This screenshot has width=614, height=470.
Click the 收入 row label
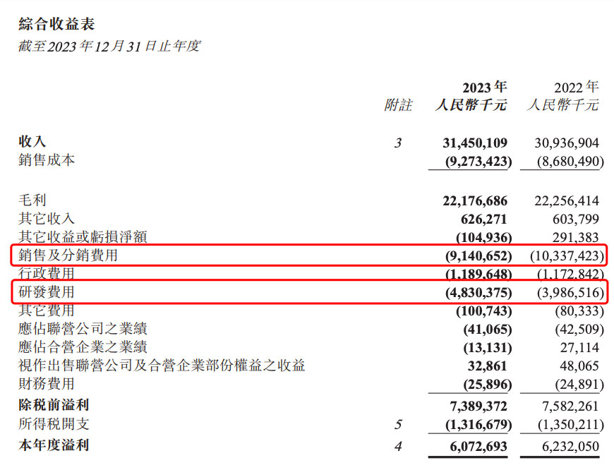click(32, 143)
